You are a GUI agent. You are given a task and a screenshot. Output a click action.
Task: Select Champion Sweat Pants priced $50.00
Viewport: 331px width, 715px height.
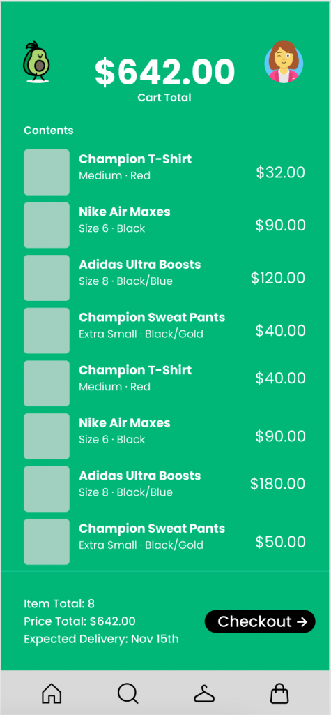point(164,542)
